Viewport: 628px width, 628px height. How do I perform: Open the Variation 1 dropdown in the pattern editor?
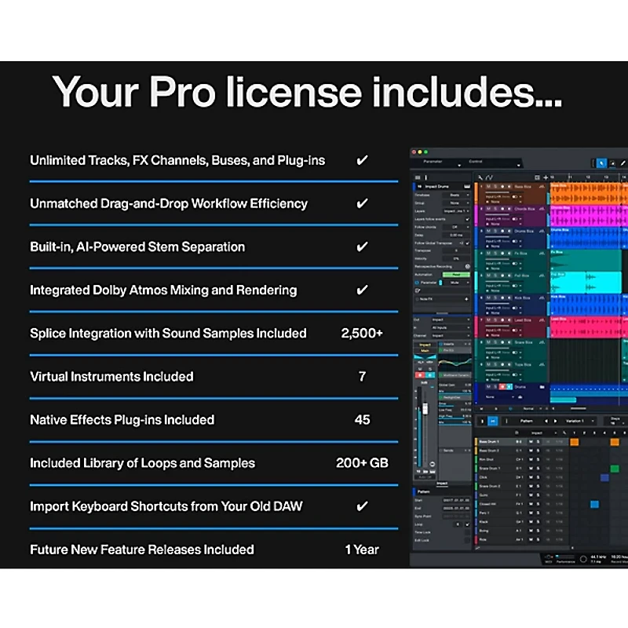(x=573, y=421)
